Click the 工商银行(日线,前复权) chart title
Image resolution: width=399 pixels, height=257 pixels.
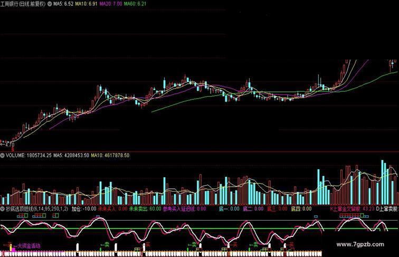pos(23,4)
